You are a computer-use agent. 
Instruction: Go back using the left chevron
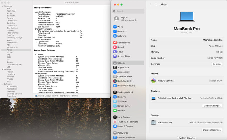(x=150, y=5)
